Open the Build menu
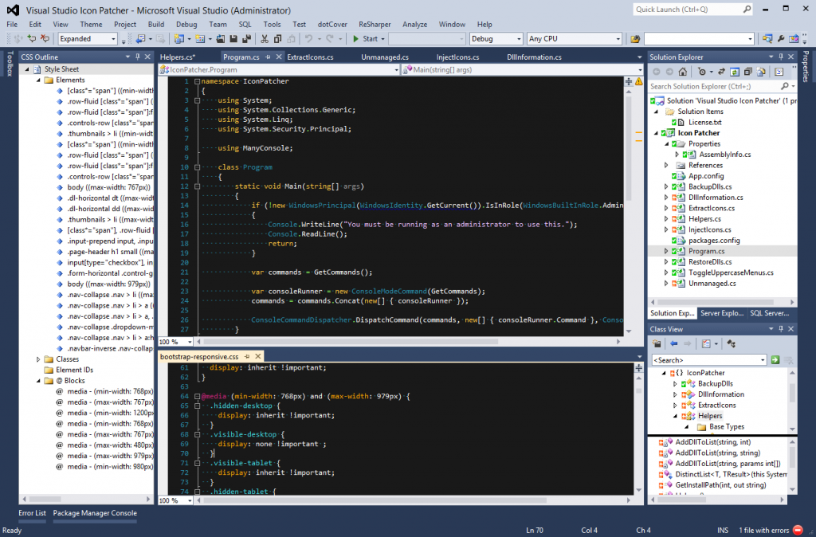 (x=155, y=24)
